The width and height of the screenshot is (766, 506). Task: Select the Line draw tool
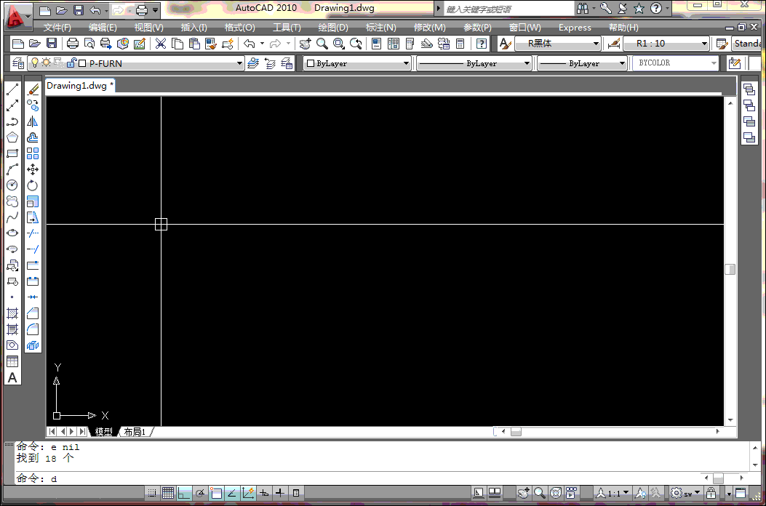click(12, 89)
